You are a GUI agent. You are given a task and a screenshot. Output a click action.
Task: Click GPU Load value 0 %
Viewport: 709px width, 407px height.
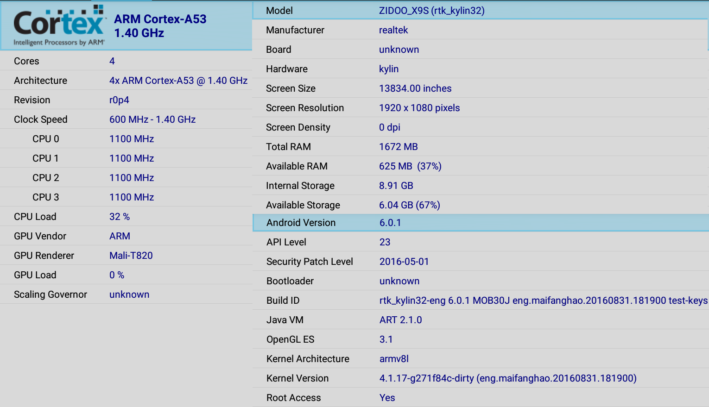point(117,275)
